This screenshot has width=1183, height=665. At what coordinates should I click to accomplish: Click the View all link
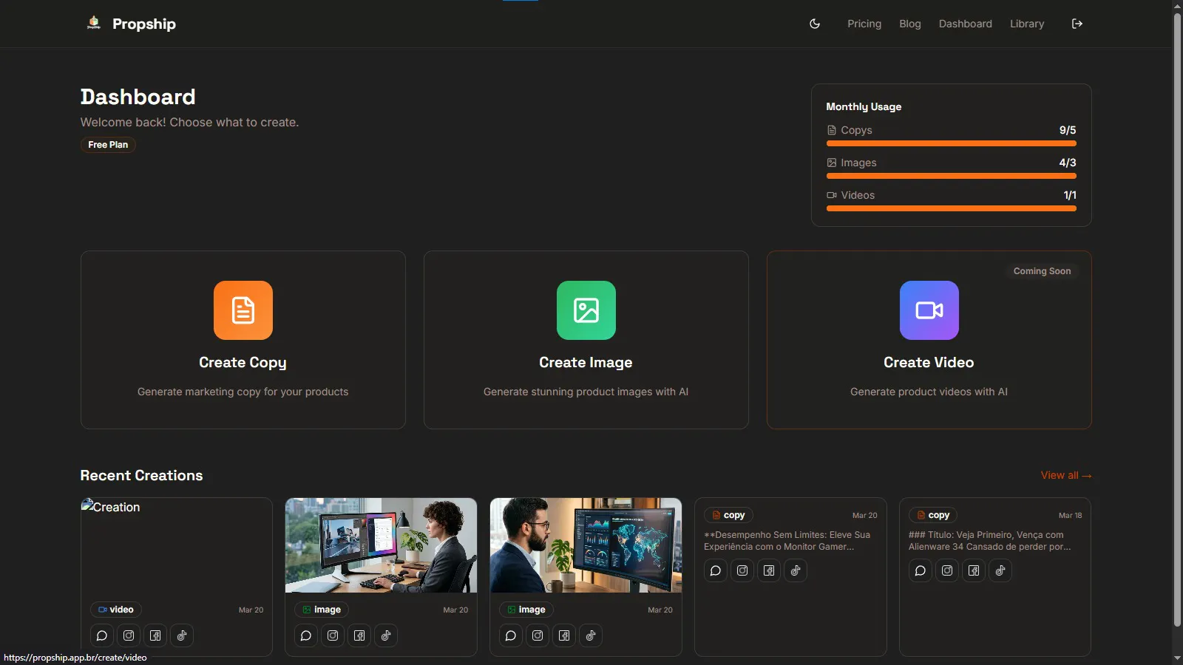1066,475
